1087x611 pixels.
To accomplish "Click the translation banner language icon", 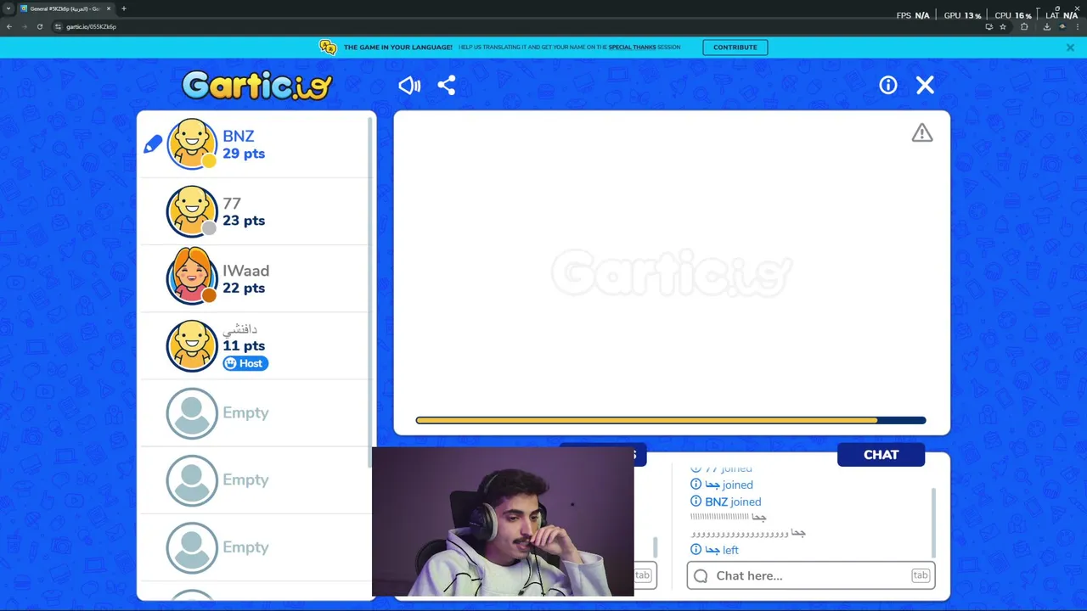I will [x=328, y=48].
